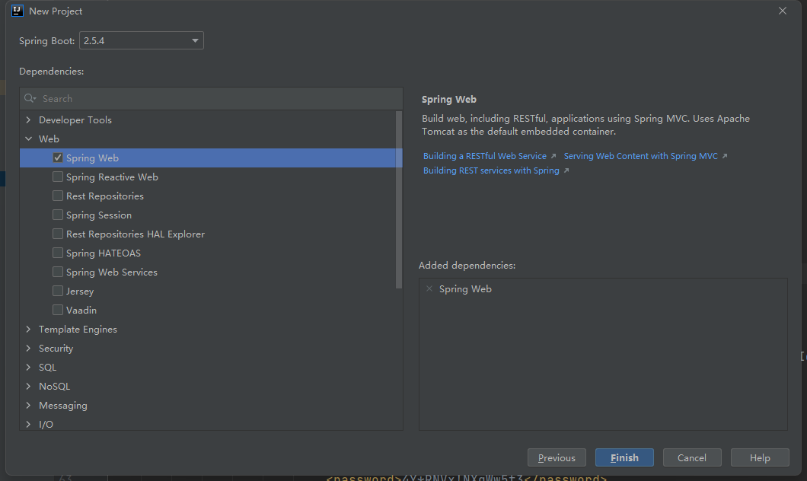
Task: Expand the I/O category
Action: [28, 425]
